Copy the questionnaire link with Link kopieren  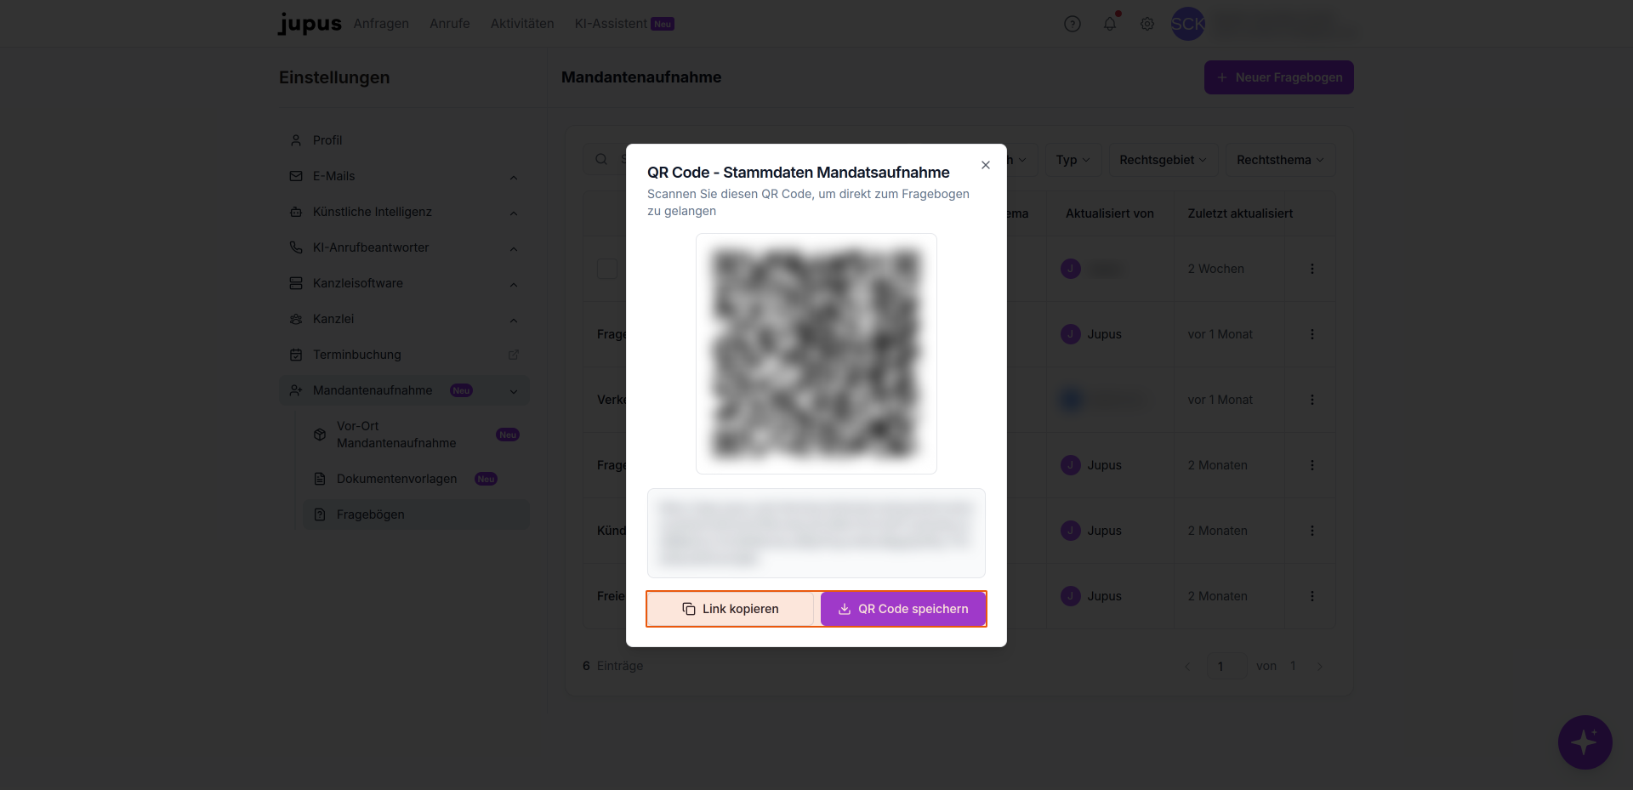(730, 609)
